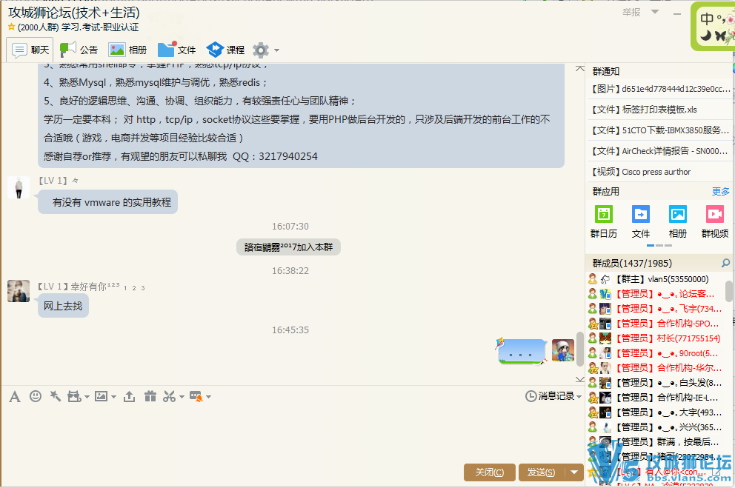Image resolution: width=735 pixels, height=488 pixels.
Task: Switch to the 课程 course tab
Action: click(x=225, y=50)
